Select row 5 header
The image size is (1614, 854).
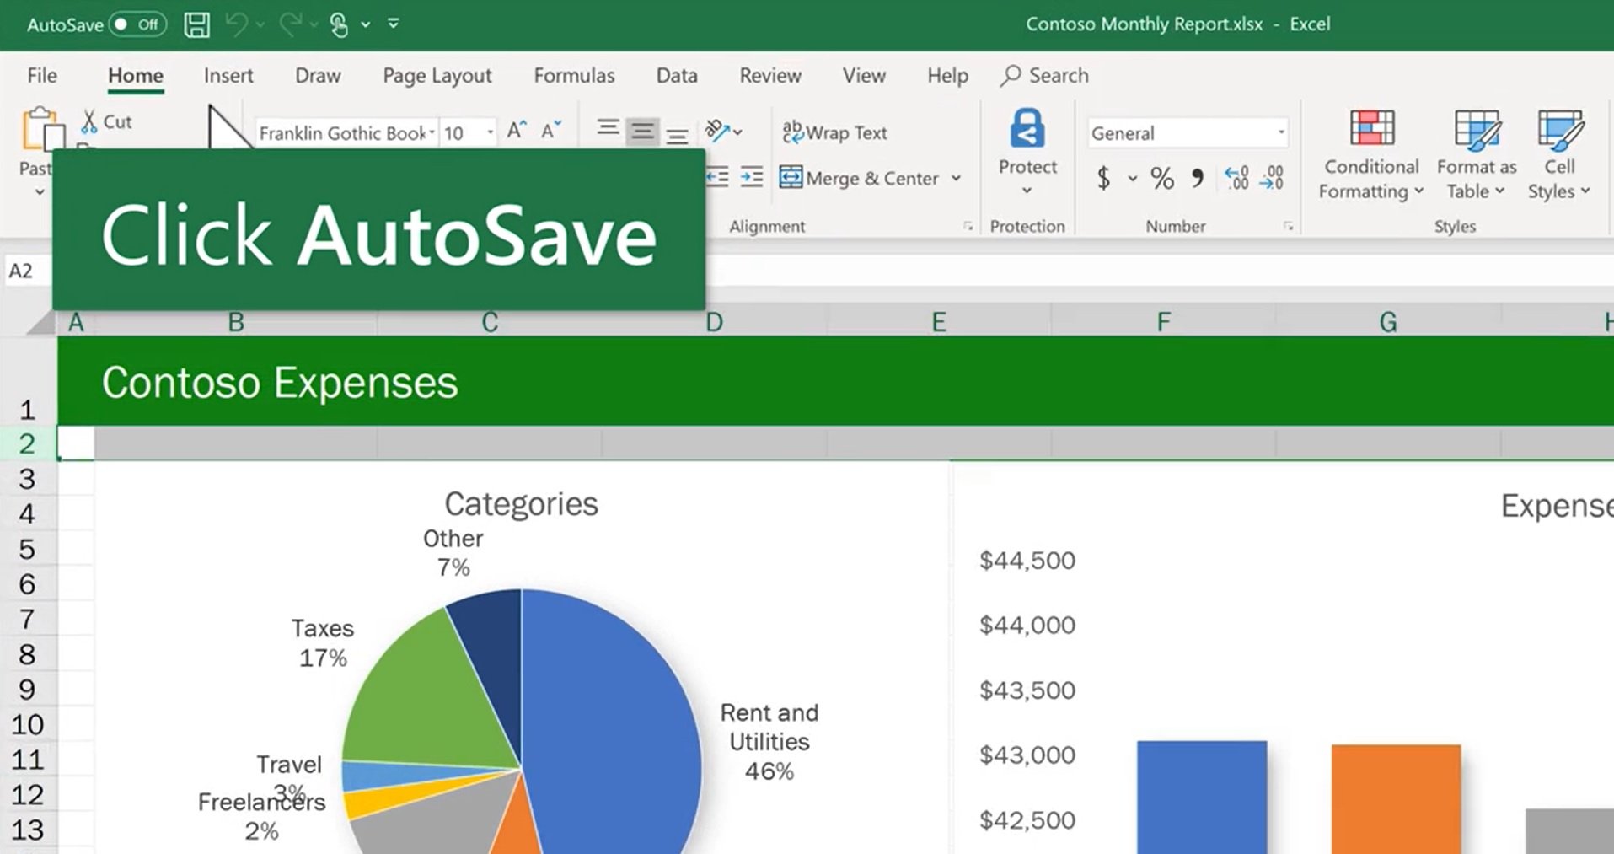coord(28,549)
